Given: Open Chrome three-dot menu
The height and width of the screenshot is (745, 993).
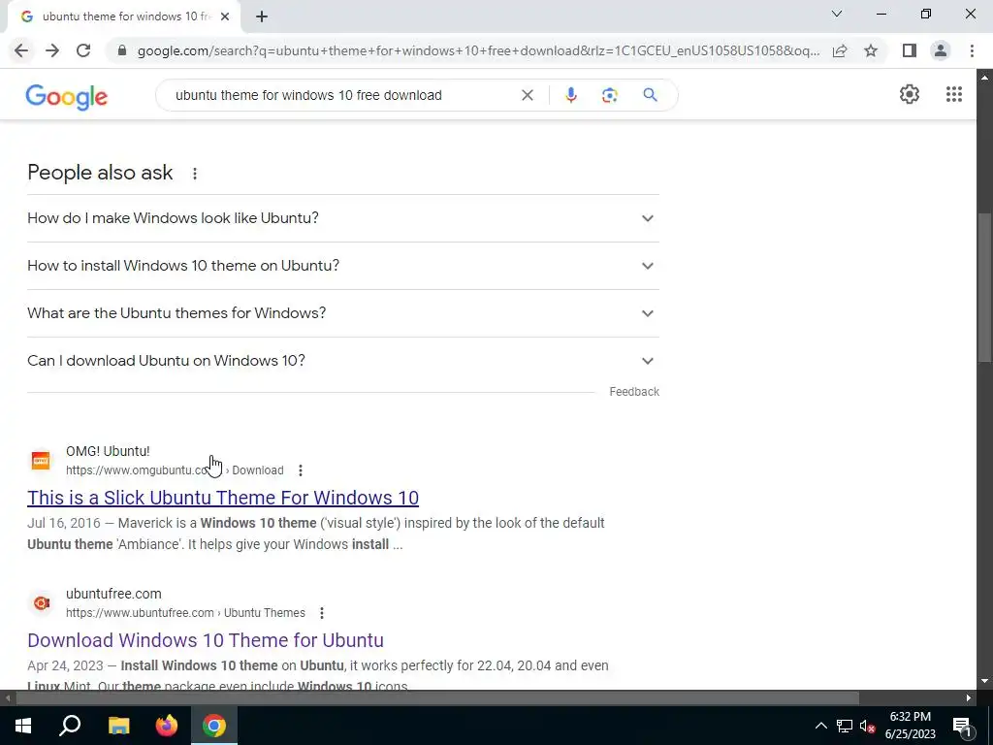Looking at the screenshot, I should (x=972, y=50).
